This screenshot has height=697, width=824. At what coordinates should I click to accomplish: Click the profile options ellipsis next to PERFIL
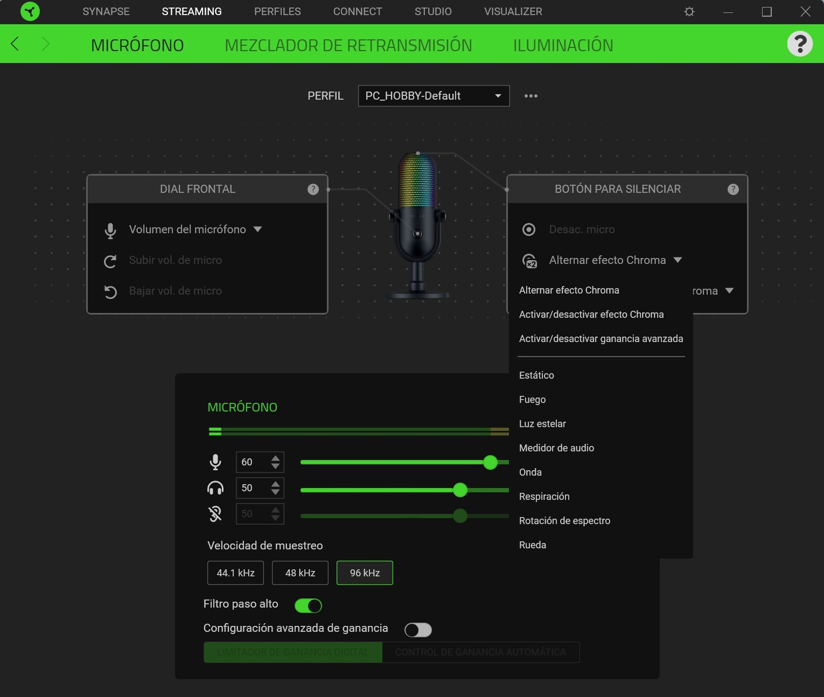[x=531, y=96]
